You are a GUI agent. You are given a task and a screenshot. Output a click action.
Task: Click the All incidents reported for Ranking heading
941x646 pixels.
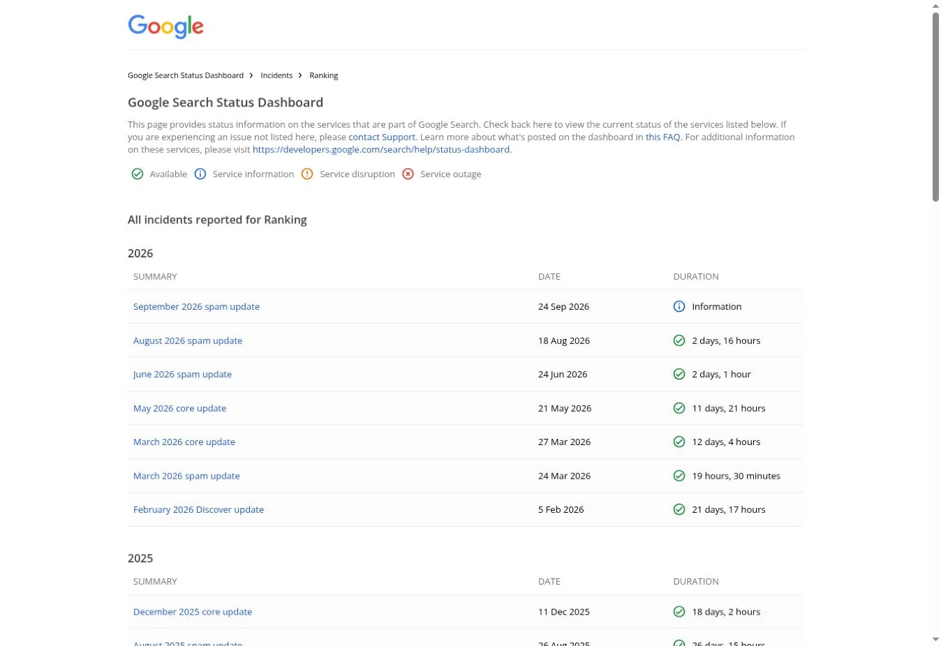pyautogui.click(x=217, y=220)
